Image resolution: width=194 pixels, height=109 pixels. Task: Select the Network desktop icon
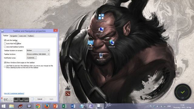pyautogui.click(x=112, y=44)
